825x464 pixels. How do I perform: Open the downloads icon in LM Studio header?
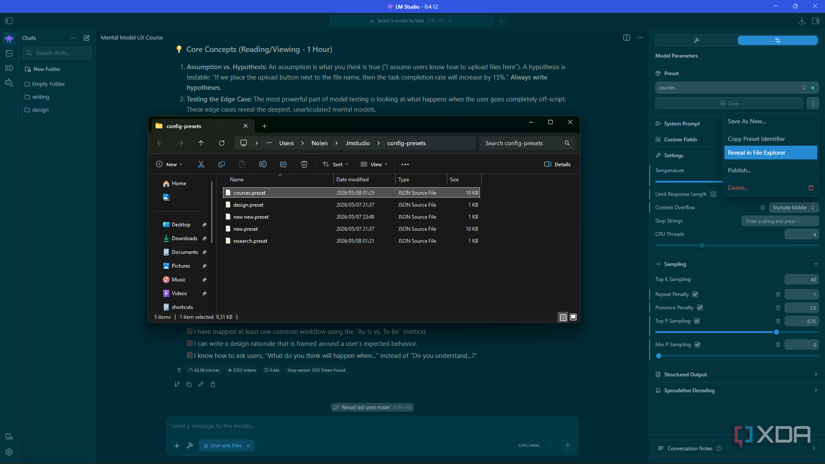point(801,21)
